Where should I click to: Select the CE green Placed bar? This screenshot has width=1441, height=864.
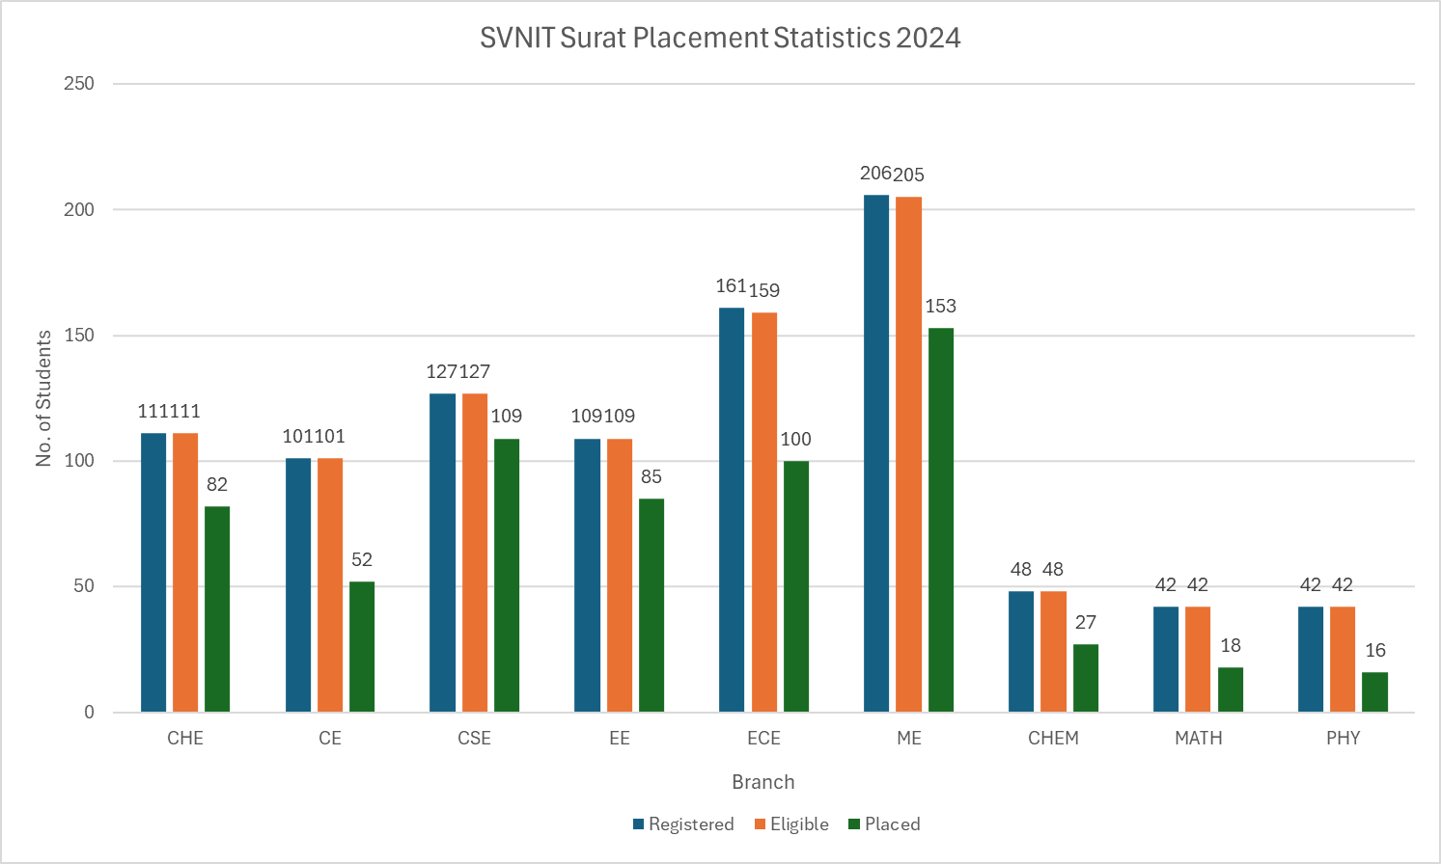click(x=362, y=647)
